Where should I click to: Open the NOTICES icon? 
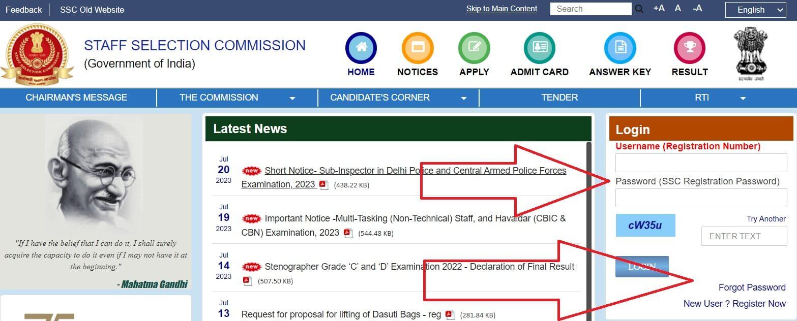pyautogui.click(x=418, y=48)
